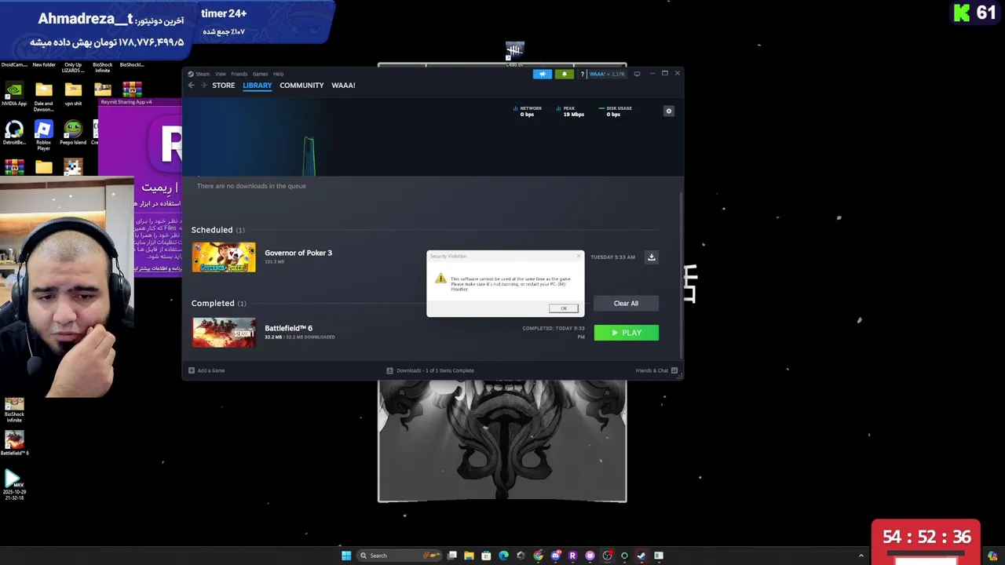This screenshot has width=1005, height=565.
Task: Click OK in the Security Violation dialog
Action: 563,308
